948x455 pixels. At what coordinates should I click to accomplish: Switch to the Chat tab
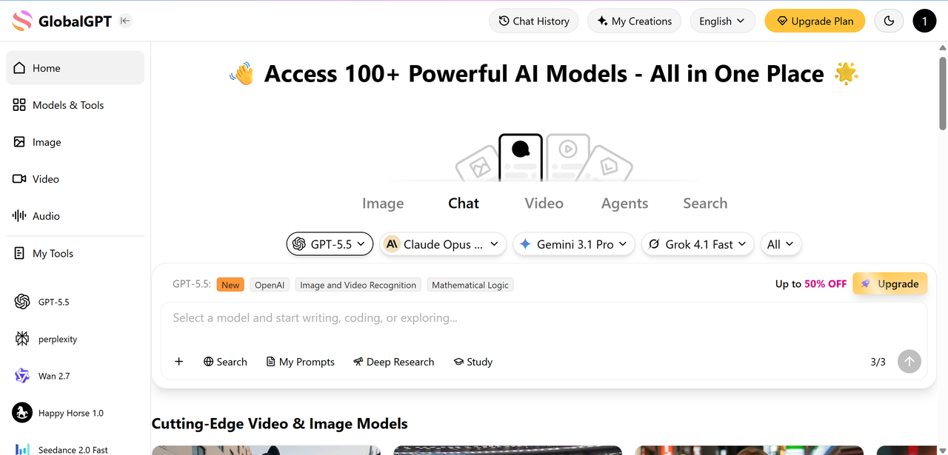pyautogui.click(x=464, y=203)
